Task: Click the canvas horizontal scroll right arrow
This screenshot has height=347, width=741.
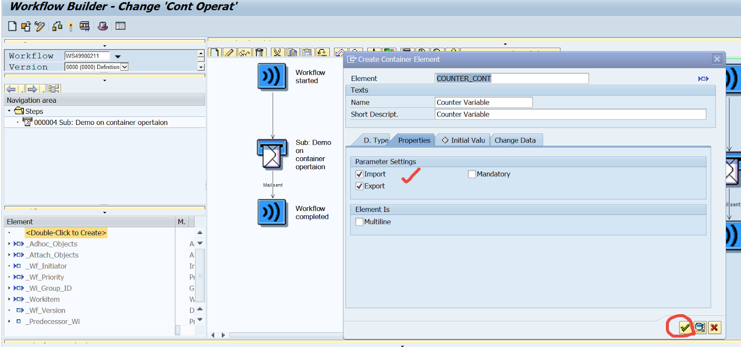Action: click(223, 335)
